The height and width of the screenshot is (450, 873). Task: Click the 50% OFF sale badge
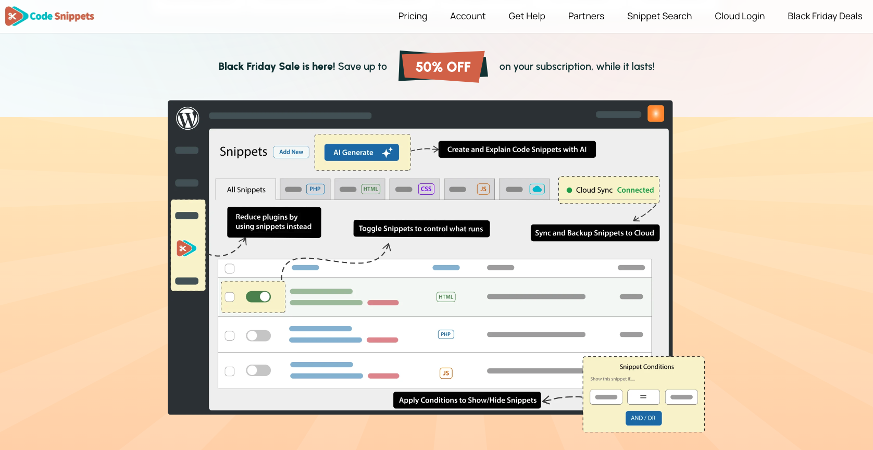443,67
